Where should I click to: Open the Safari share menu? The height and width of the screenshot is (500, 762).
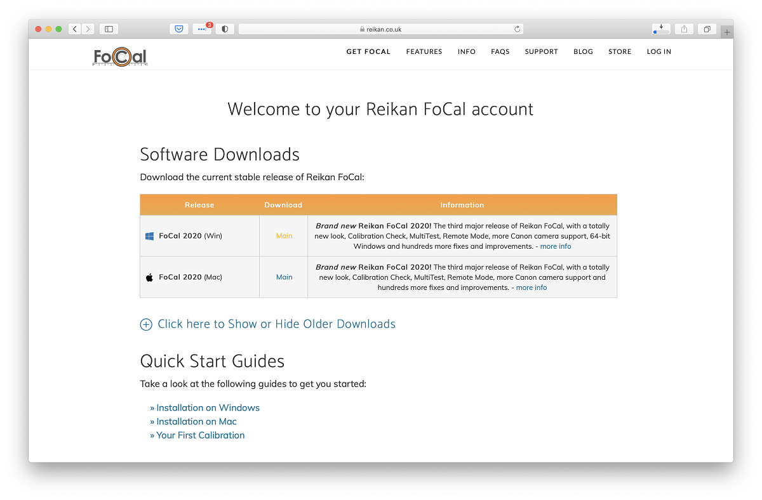click(685, 29)
